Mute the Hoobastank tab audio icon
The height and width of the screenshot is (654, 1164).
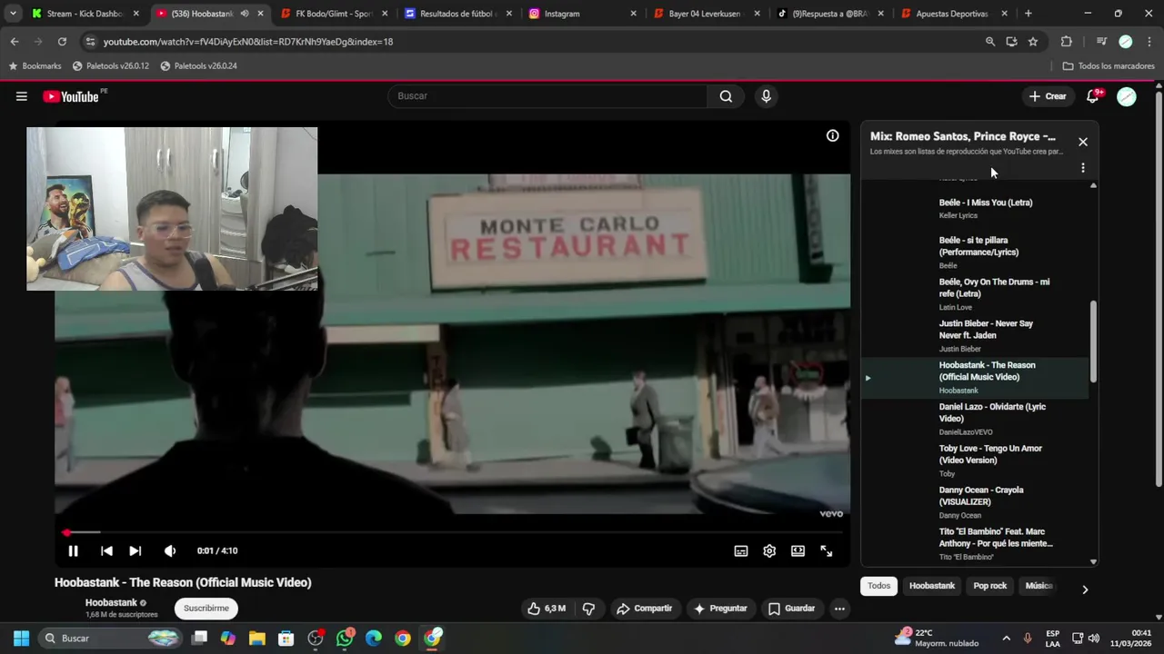tap(244, 14)
